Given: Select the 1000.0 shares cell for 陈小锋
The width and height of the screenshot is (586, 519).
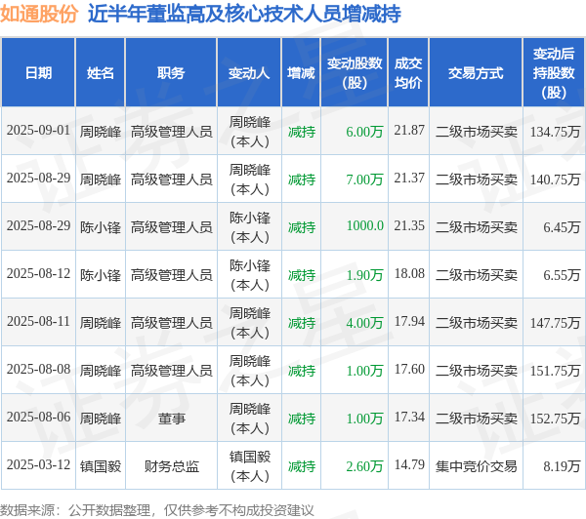Looking at the screenshot, I should pyautogui.click(x=364, y=226).
